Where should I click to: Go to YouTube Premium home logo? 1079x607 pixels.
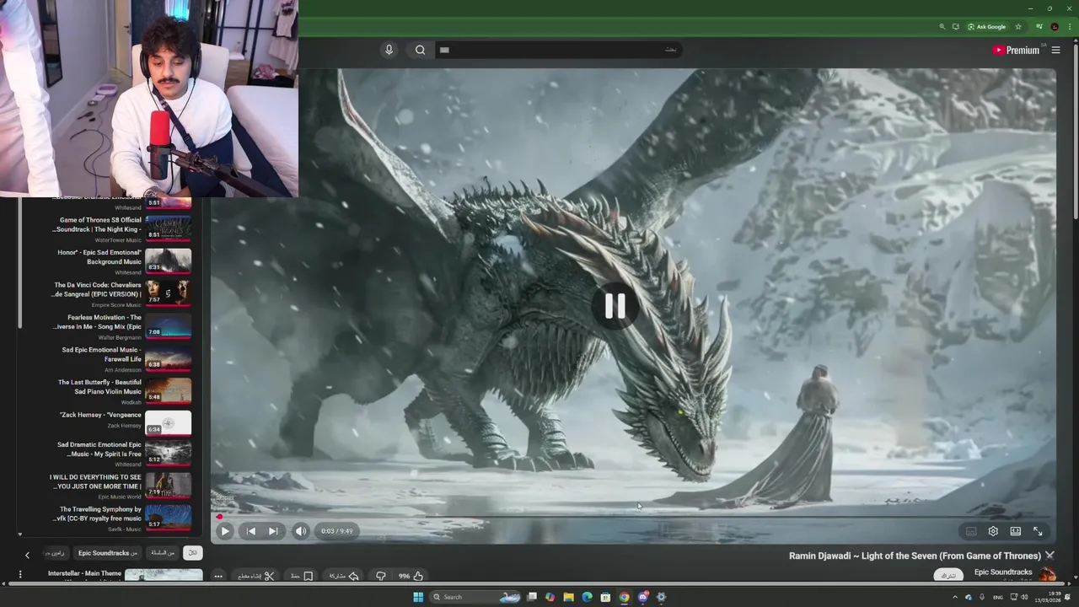click(1016, 50)
